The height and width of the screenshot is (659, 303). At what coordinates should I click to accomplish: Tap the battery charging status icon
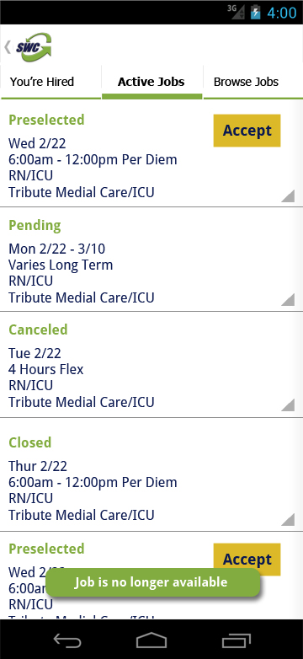[x=255, y=12]
